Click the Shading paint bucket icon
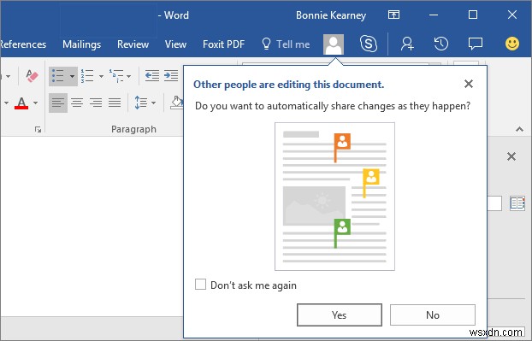This screenshot has width=532, height=341. pyautogui.click(x=177, y=103)
